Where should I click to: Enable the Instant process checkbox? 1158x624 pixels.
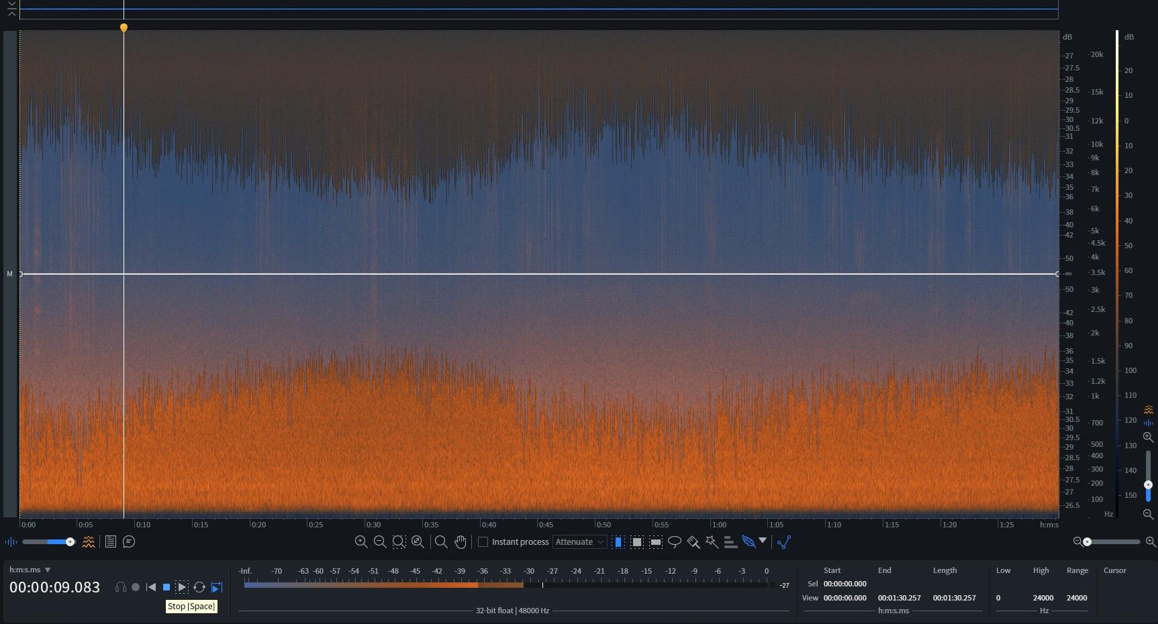click(x=483, y=541)
